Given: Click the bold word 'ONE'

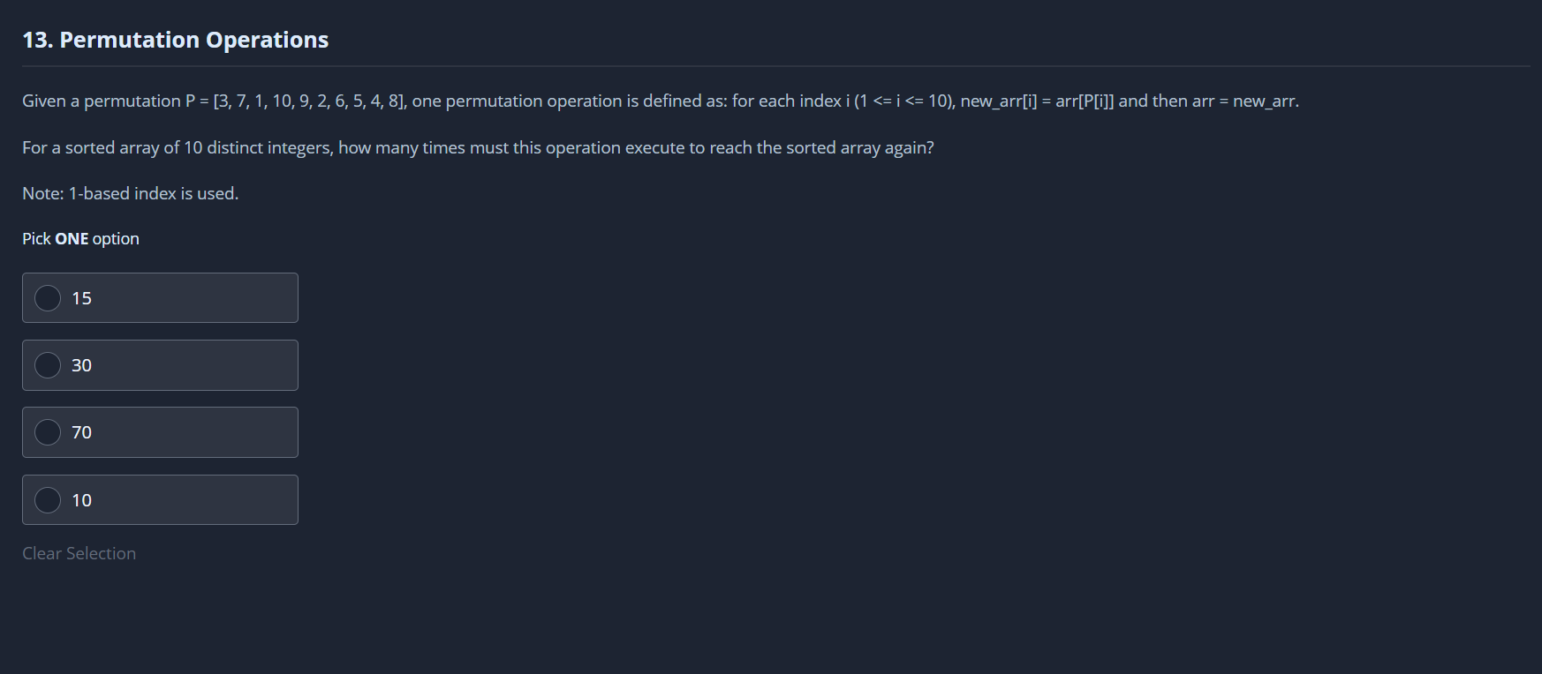Looking at the screenshot, I should point(72,239).
